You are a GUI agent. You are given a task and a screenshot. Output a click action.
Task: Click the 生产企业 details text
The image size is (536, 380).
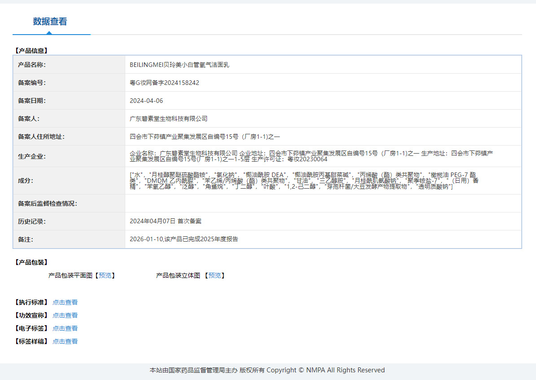(x=312, y=156)
